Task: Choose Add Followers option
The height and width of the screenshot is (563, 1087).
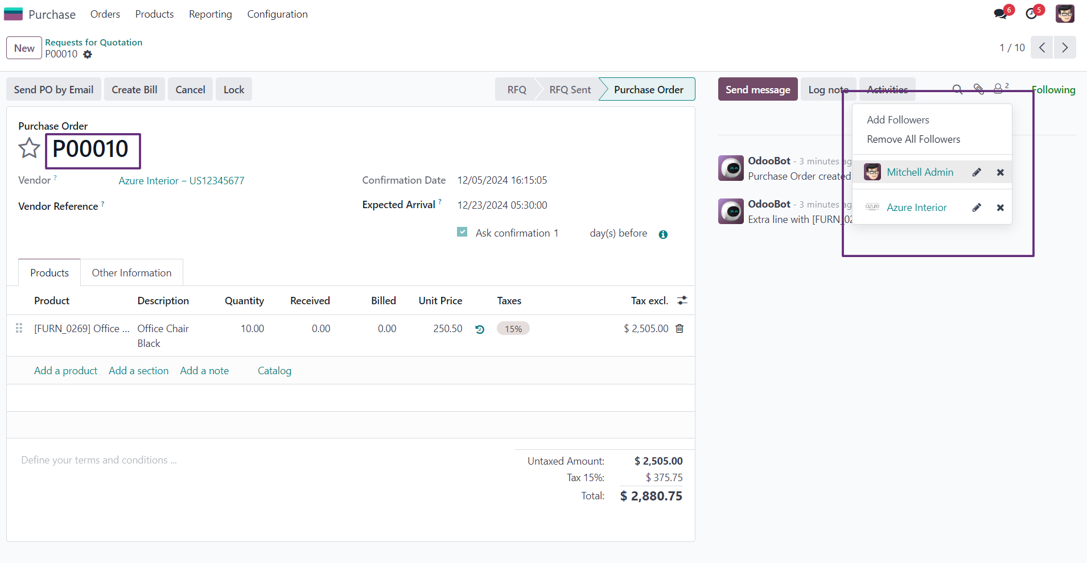Action: tap(897, 120)
